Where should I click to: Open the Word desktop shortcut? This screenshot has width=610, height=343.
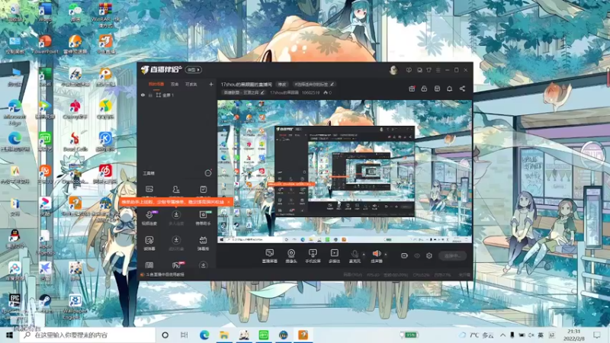(45, 12)
